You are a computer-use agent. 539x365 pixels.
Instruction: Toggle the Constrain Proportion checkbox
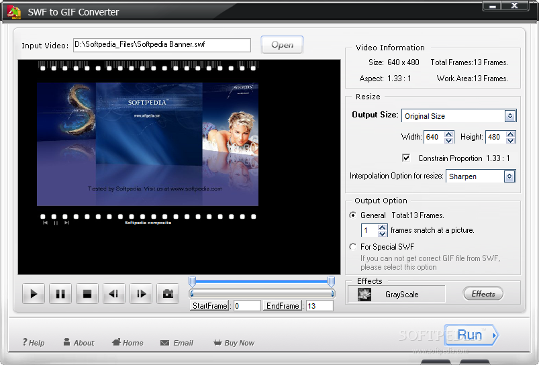click(x=406, y=158)
